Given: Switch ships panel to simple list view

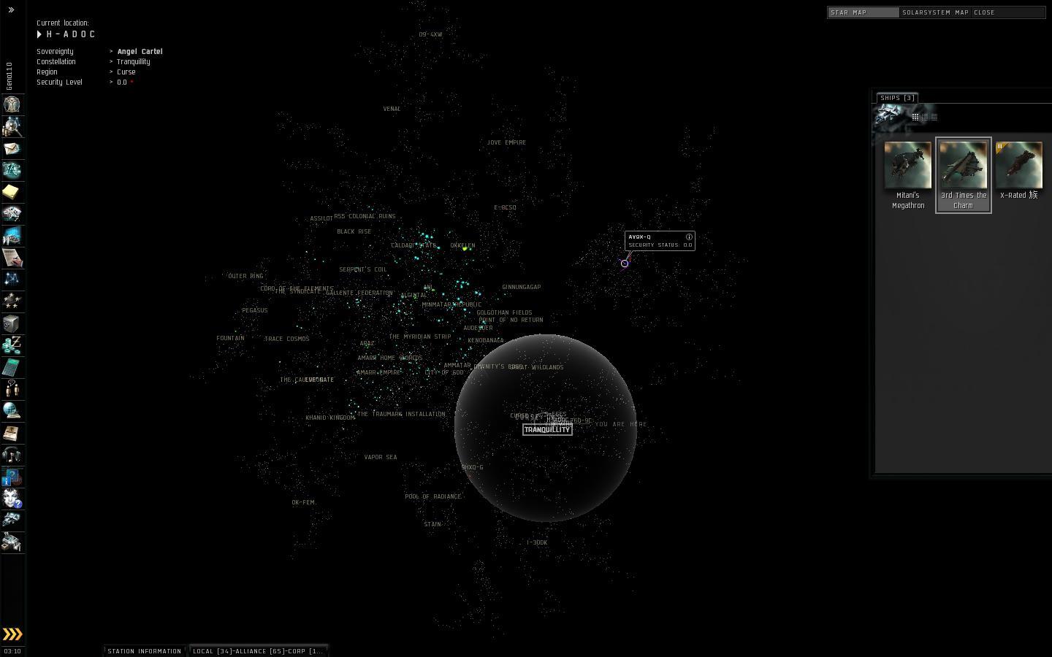Looking at the screenshot, I should [934, 117].
